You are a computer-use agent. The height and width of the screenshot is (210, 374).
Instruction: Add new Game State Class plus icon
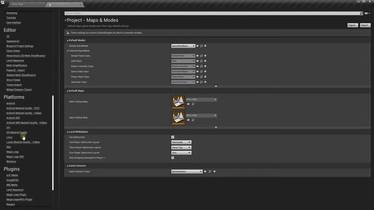click(x=205, y=71)
